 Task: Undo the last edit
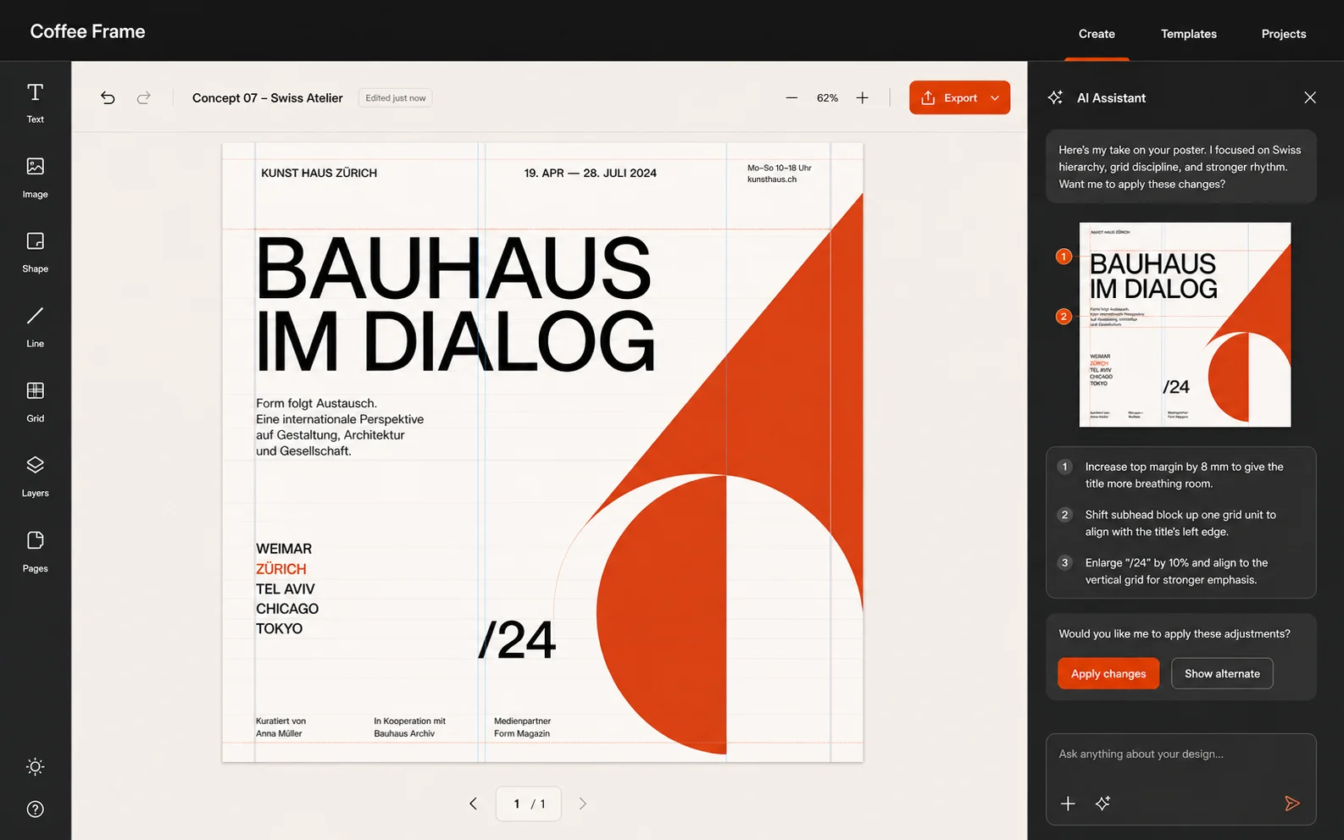108,98
